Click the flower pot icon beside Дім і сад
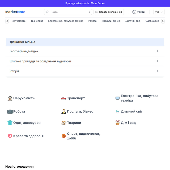 coord(117,123)
